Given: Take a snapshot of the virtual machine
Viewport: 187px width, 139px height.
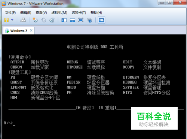Looking at the screenshot, I should 35,20.
